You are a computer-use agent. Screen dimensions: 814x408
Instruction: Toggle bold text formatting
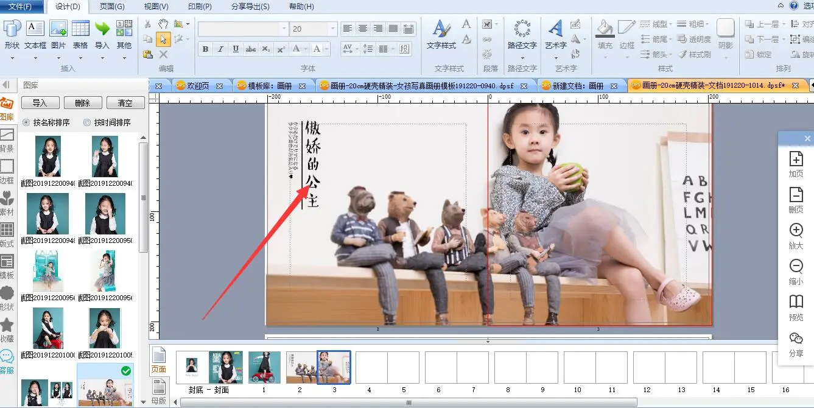205,49
